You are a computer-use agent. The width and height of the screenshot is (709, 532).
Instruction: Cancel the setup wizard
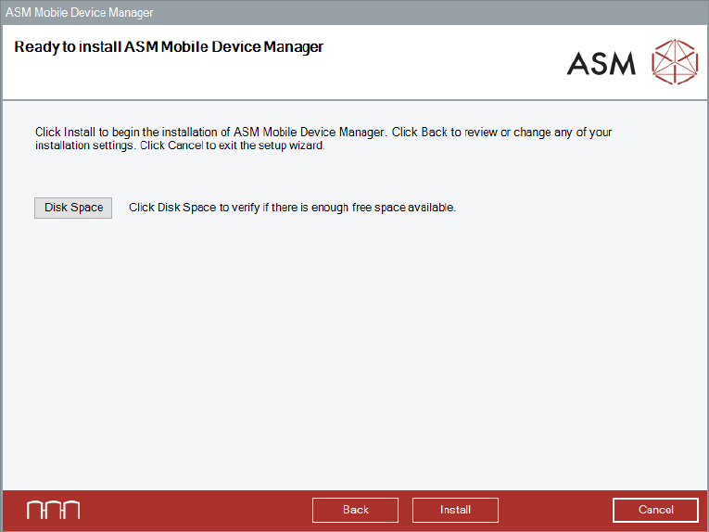pos(655,510)
